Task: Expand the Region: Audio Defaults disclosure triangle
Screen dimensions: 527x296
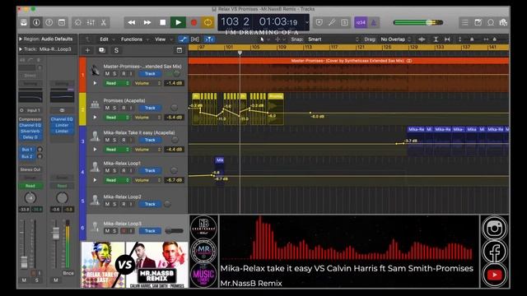Action: coord(21,39)
